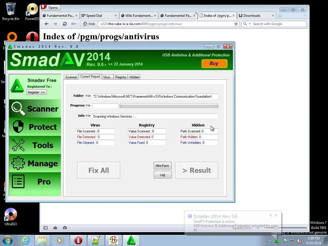Click the taskbar clock showing 3:29 PM
Viewport: 328px width, 246px height.
[x=313, y=241]
